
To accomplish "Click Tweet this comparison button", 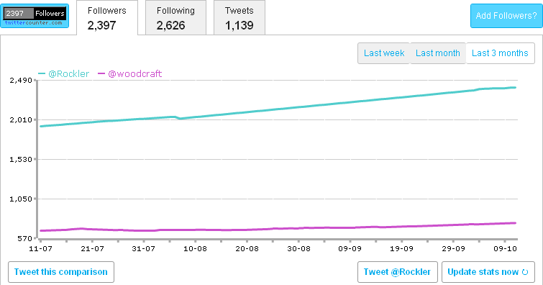I will [61, 272].
